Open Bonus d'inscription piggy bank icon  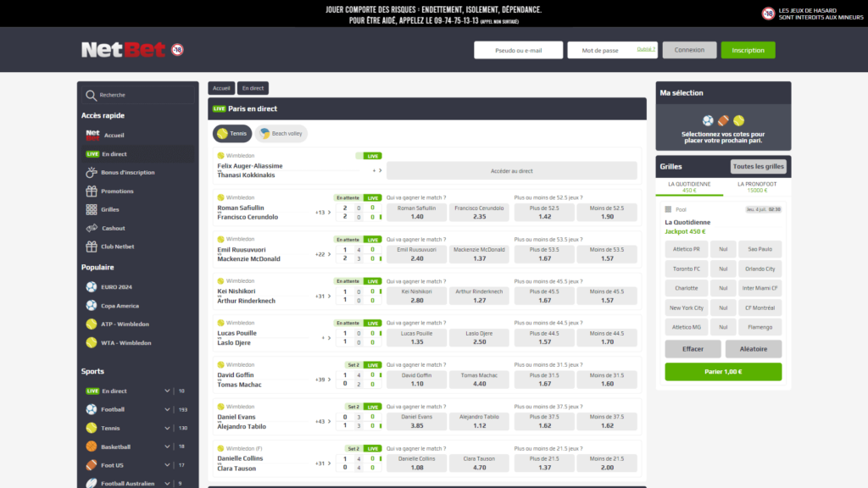tap(92, 173)
